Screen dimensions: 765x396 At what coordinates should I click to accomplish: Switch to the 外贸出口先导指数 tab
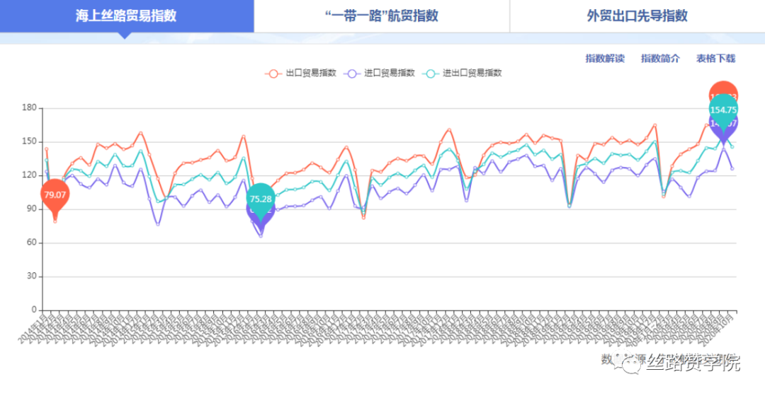pyautogui.click(x=637, y=16)
